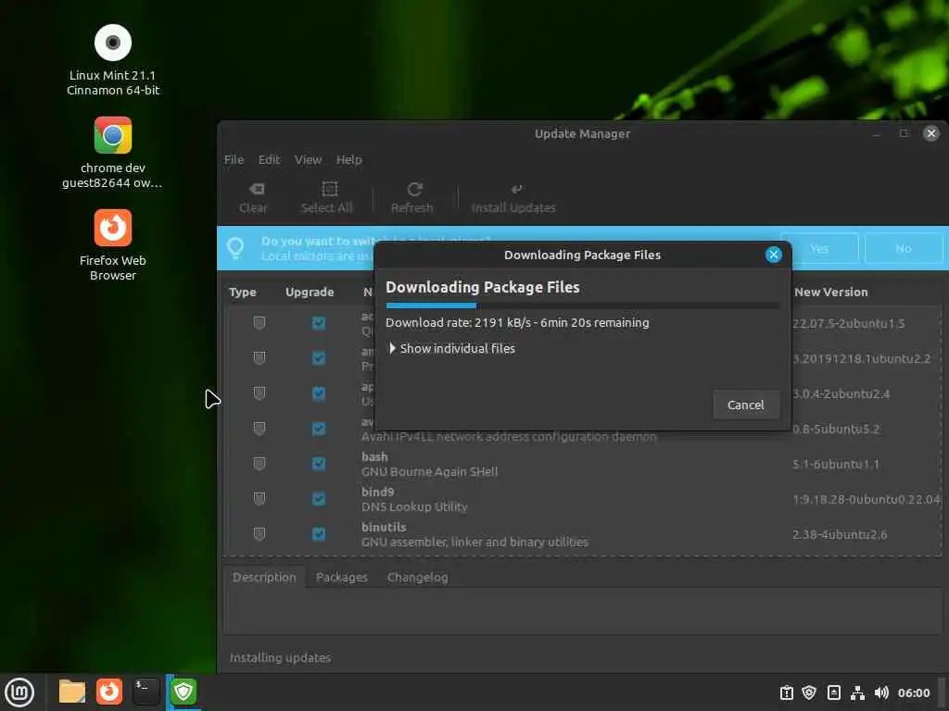Toggle upgrade checkbox for 22.07.5-2ubuntu1.5 row
Viewport: 949px width, 711px height.
pyautogui.click(x=319, y=323)
